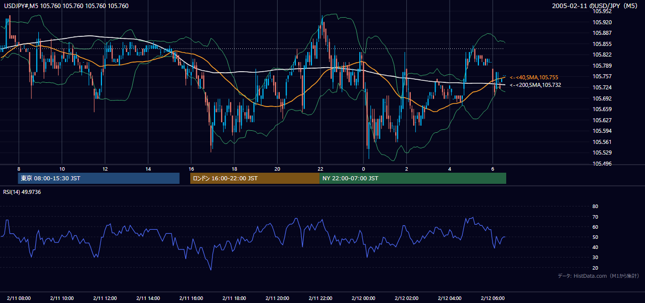
Task: Click hour label 12 under the price chart
Action: 105,168
